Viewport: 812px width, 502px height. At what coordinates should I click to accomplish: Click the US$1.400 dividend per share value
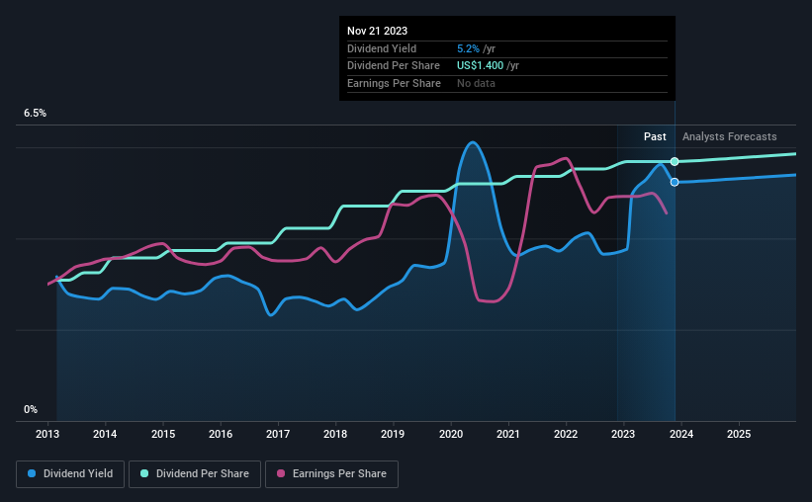[480, 66]
